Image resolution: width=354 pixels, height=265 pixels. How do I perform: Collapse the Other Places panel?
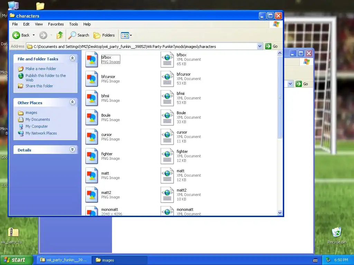pos(73,102)
